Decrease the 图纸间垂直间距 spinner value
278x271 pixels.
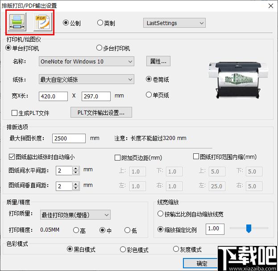tap(75, 188)
